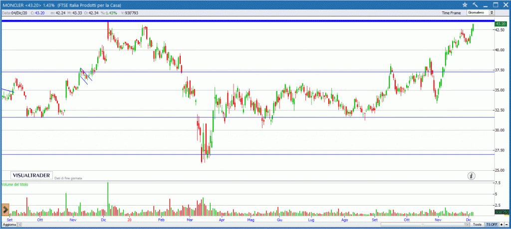
Task: Open the Tools button
Action: [x=477, y=225]
